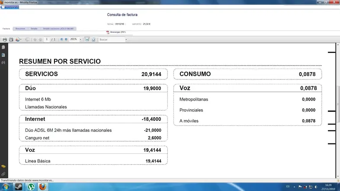Select the movistar.es browser tab

[x=10, y=7]
